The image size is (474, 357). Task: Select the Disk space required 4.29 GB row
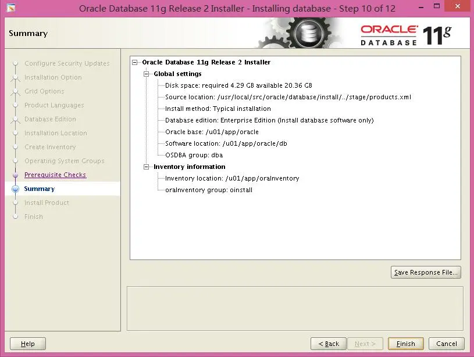[x=238, y=85]
